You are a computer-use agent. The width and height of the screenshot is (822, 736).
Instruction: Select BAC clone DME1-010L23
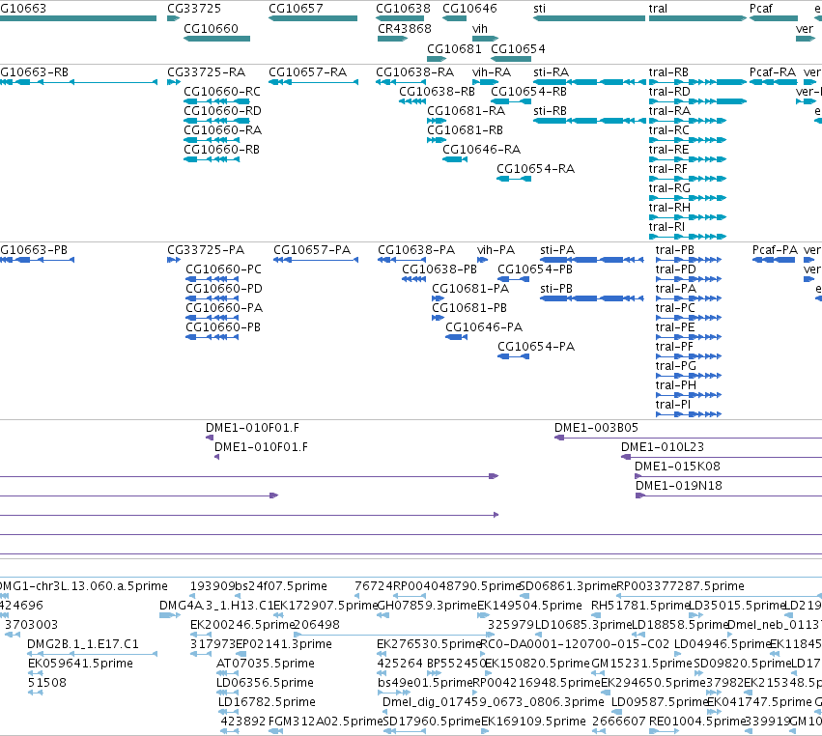pyautogui.click(x=663, y=446)
